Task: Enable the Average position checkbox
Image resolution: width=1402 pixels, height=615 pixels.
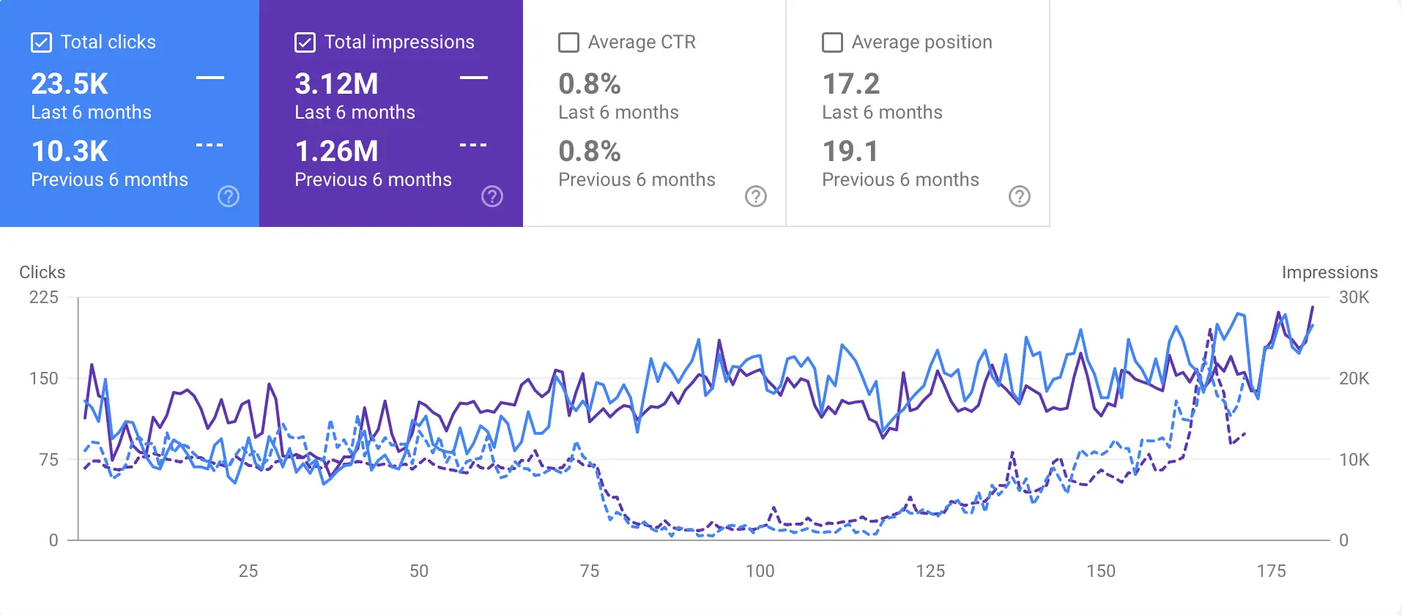Action: (832, 42)
